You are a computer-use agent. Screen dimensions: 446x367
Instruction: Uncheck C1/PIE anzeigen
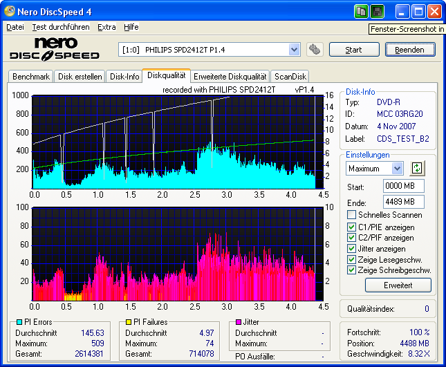[351, 227]
